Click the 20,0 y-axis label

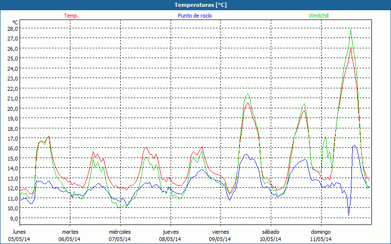pyautogui.click(x=13, y=108)
